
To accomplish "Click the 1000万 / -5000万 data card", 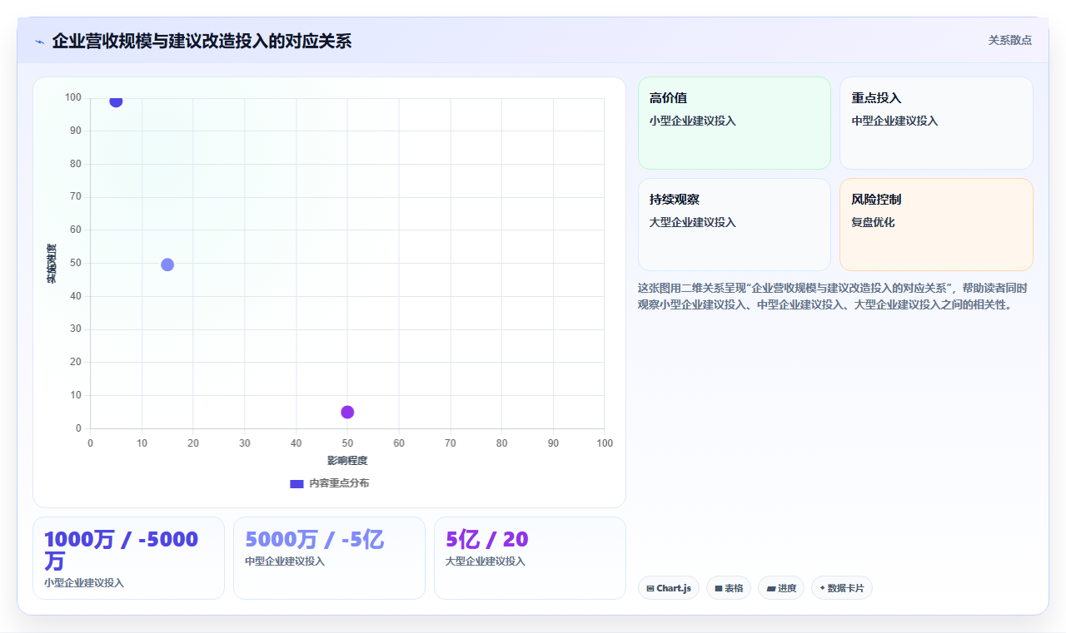I will click(128, 558).
